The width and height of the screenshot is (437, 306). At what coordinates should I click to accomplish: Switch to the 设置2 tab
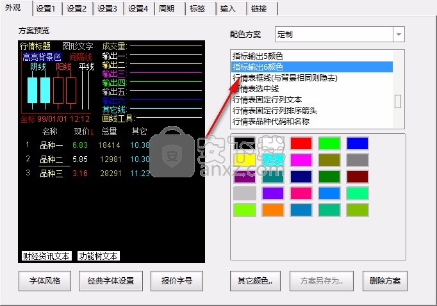(78, 8)
